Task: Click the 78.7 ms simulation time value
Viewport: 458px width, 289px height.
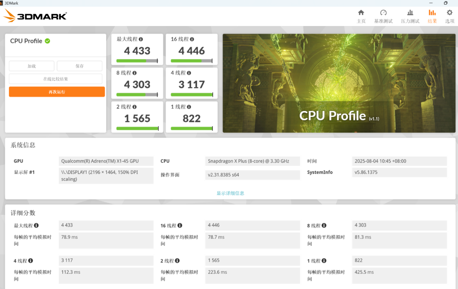Action: pyautogui.click(x=252, y=241)
